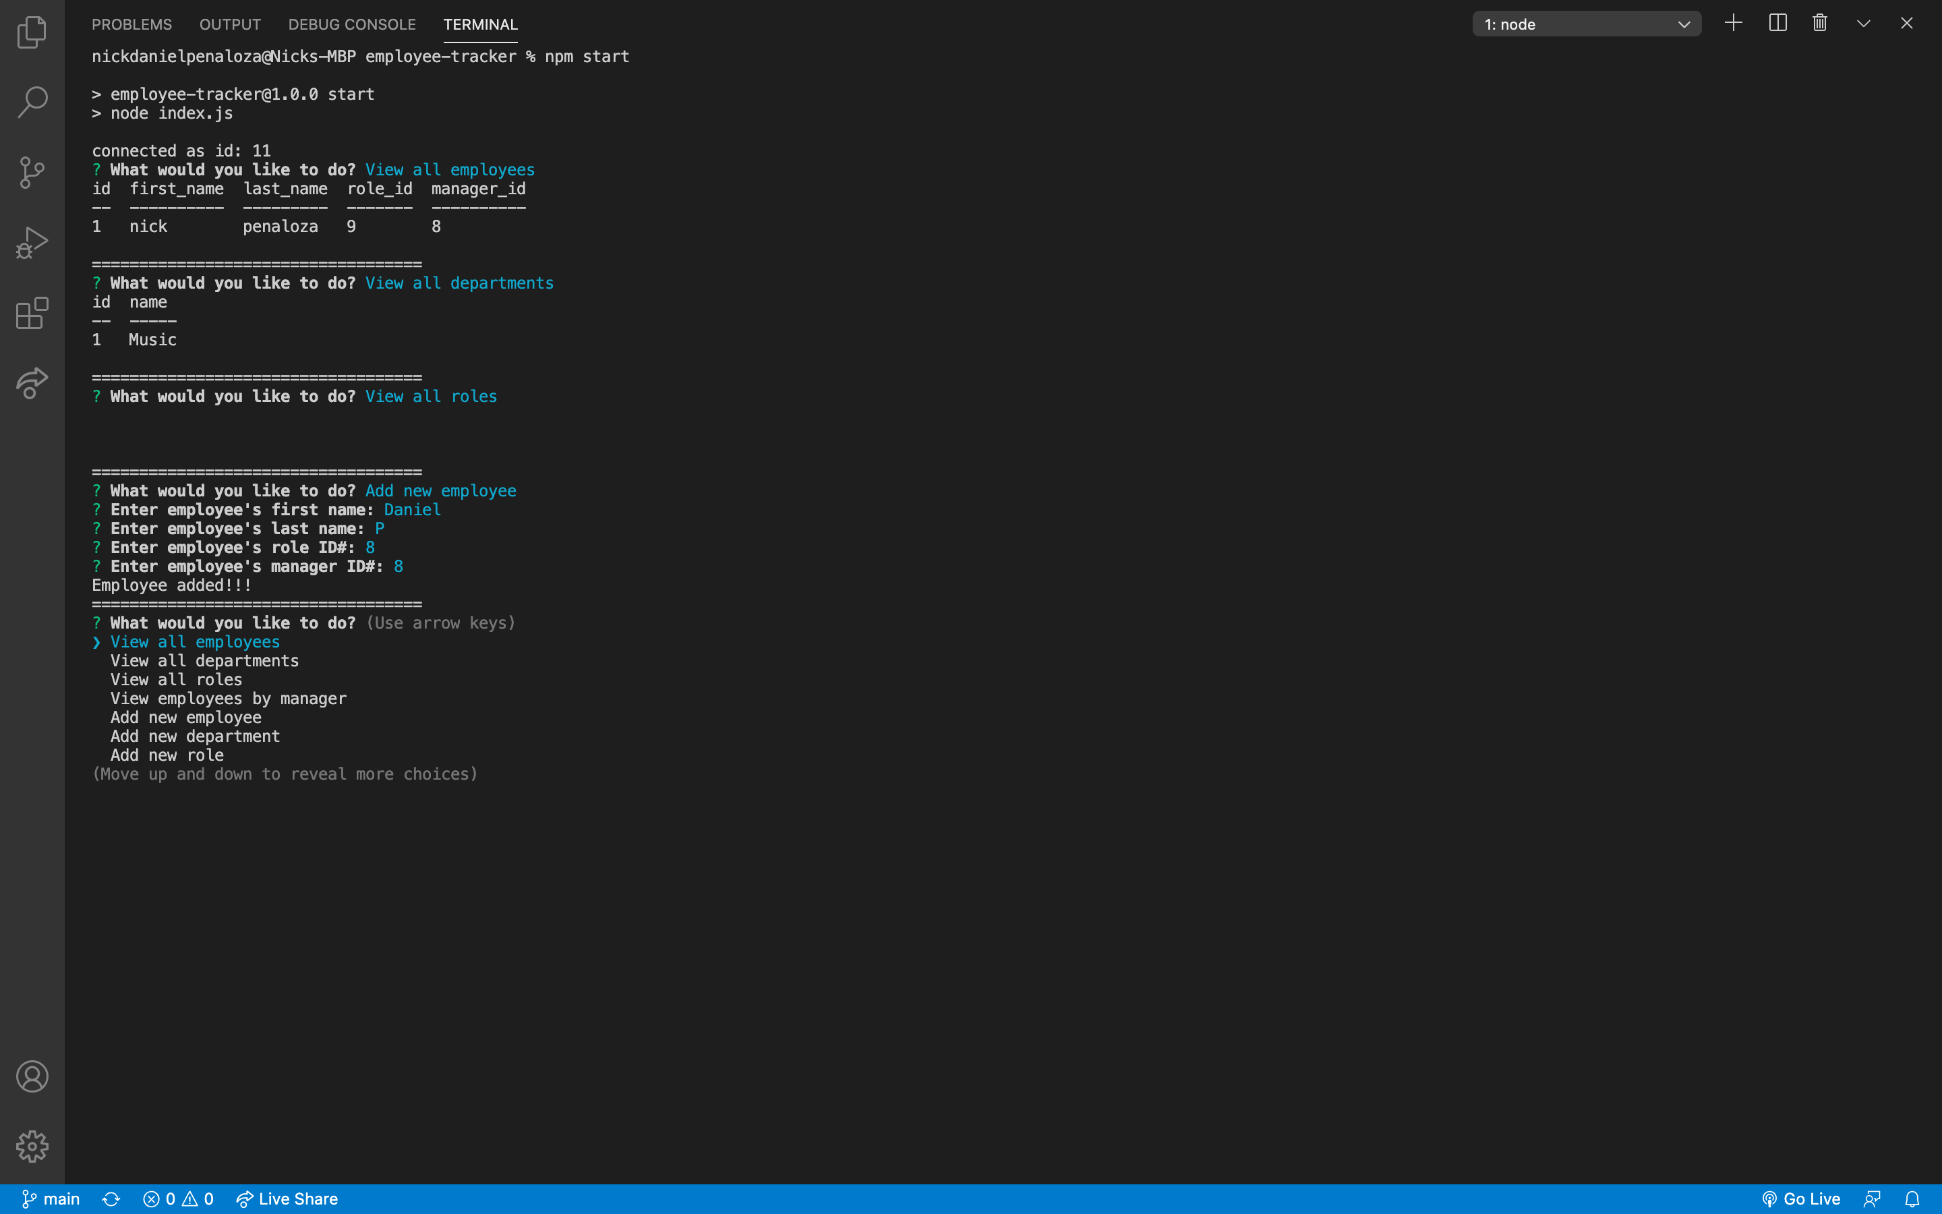Collapse the panel with chevron down
Viewport: 1942px width, 1214px height.
click(1863, 24)
